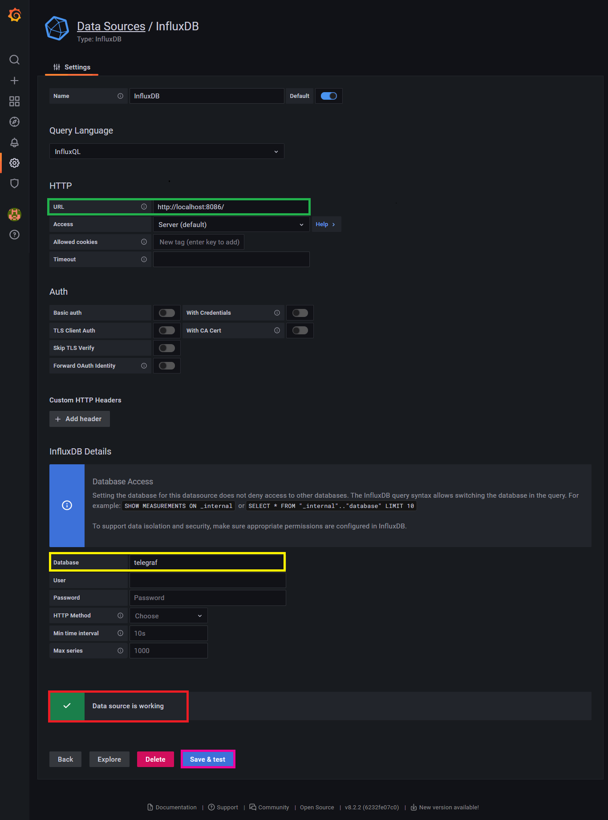Viewport: 608px width, 820px height.
Task: Click the Create plus icon in sidebar
Action: tap(14, 81)
